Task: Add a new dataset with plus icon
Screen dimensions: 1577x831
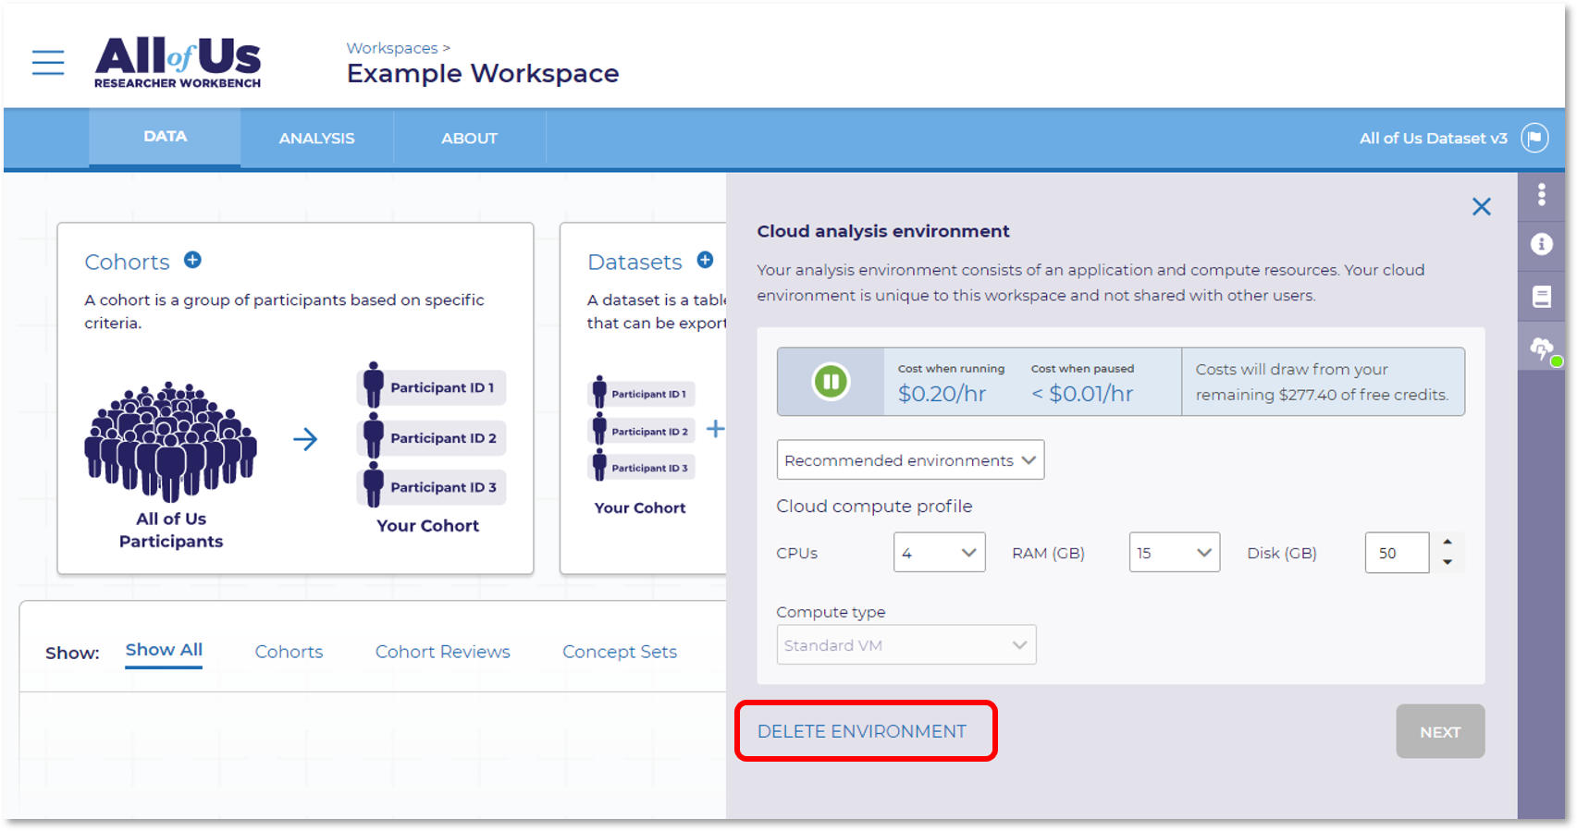Action: [x=705, y=261]
